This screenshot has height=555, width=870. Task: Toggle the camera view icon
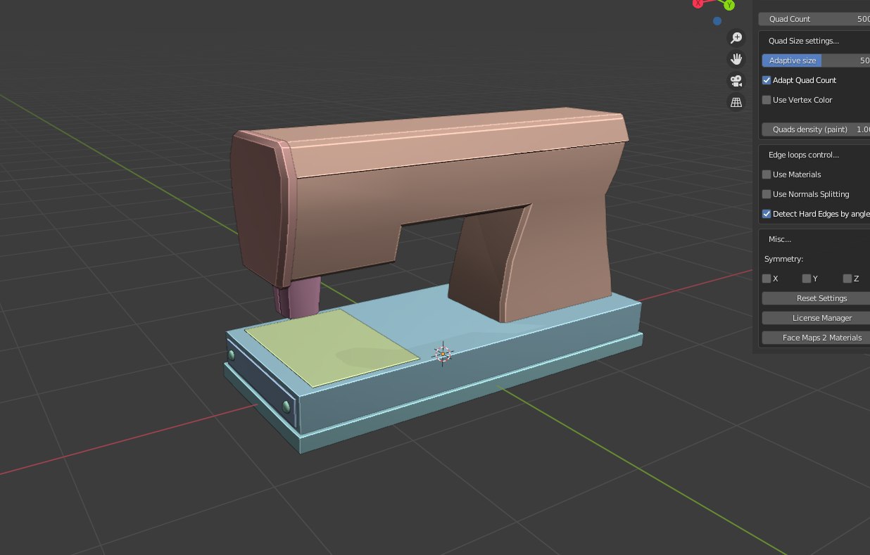[736, 81]
